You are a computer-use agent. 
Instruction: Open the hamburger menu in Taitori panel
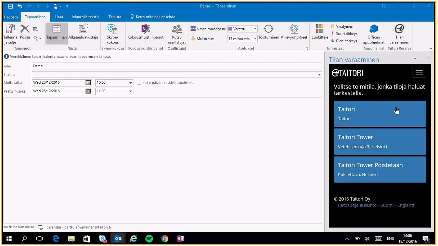pyautogui.click(x=419, y=72)
